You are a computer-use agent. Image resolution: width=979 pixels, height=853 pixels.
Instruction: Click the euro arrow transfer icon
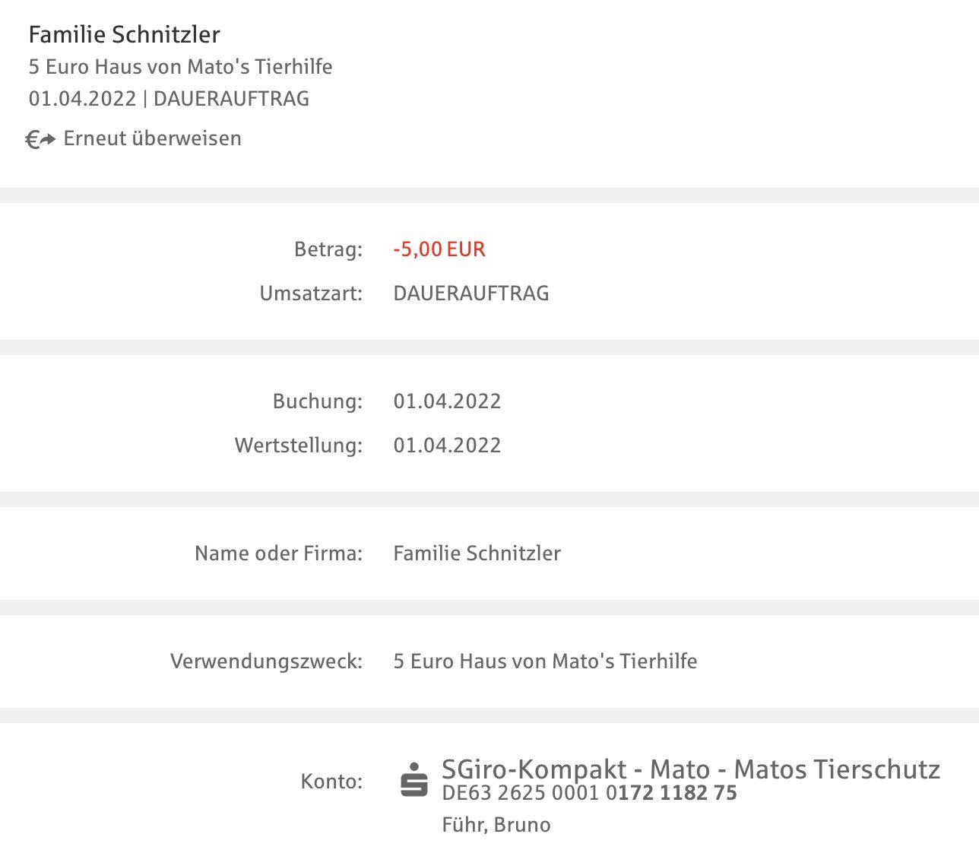[x=40, y=139]
